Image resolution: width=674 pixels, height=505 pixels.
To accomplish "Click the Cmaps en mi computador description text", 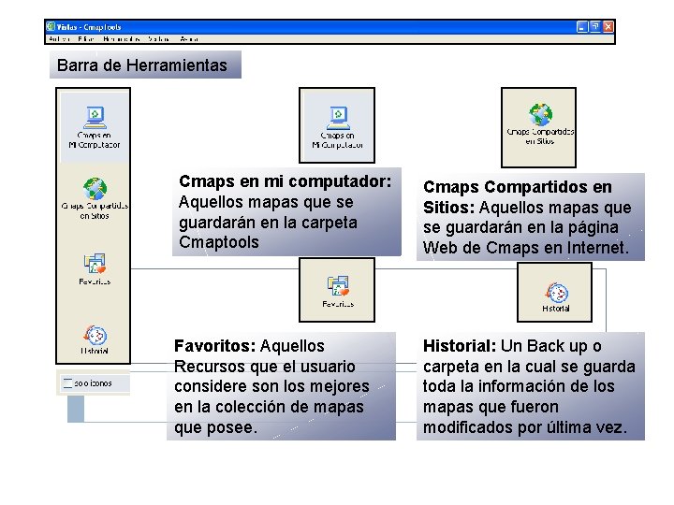I will pyautogui.click(x=286, y=211).
